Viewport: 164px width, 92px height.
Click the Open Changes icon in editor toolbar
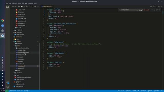coord(156,6)
